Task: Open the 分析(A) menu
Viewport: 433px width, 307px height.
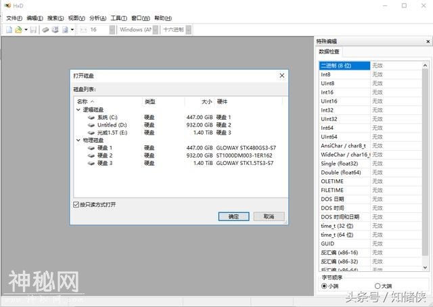Action: [x=97, y=18]
